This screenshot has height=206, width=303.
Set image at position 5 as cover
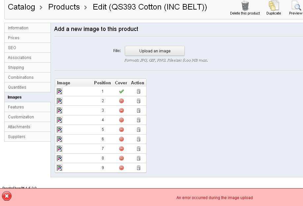[121, 130]
